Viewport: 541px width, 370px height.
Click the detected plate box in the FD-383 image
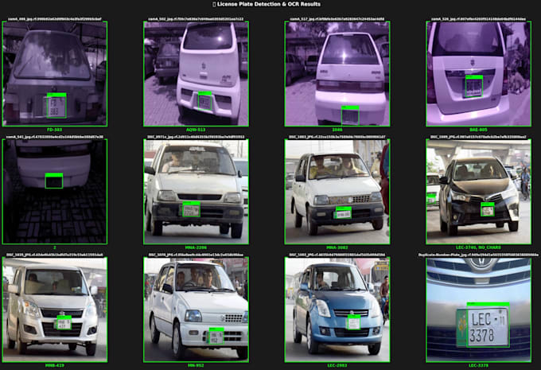pyautogui.click(x=56, y=107)
